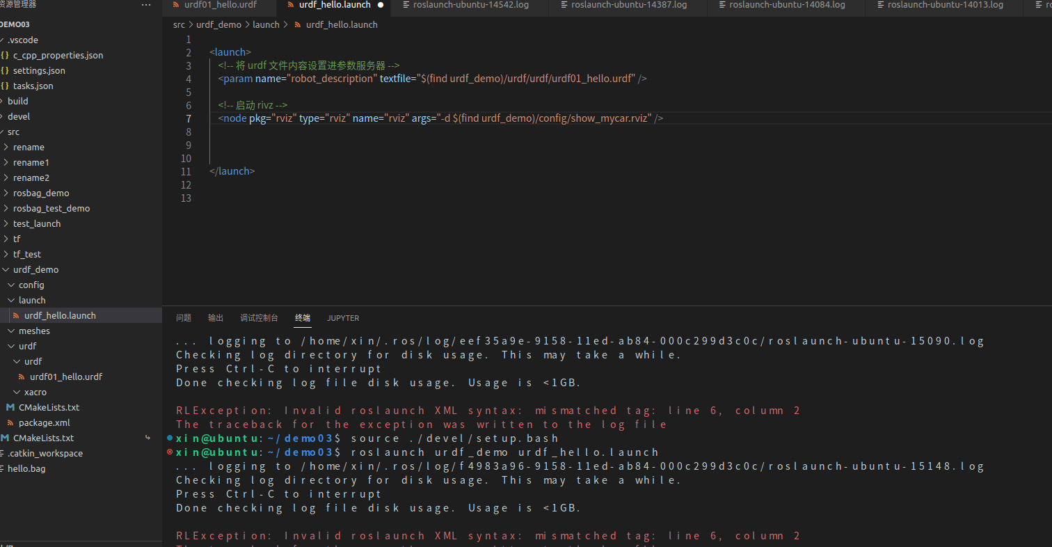Collapse the xacro folder

(x=17, y=392)
